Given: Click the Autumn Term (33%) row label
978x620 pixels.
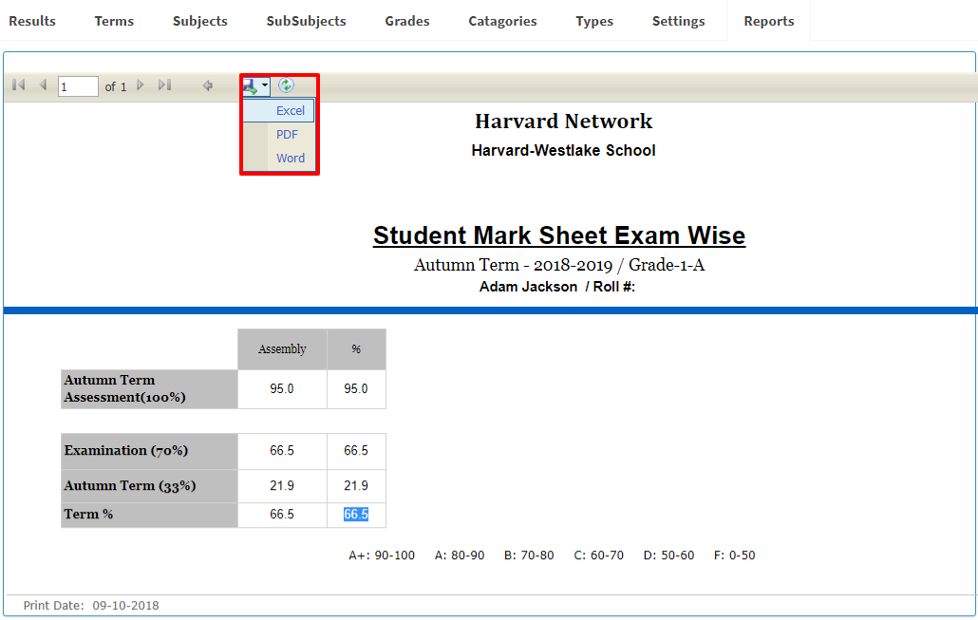Looking at the screenshot, I should (x=149, y=486).
